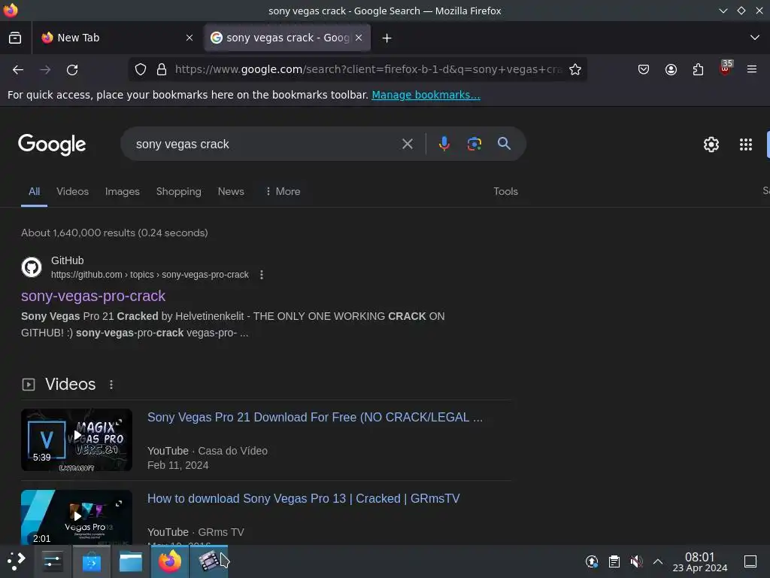
Task: Reload the current page
Action: (x=72, y=70)
